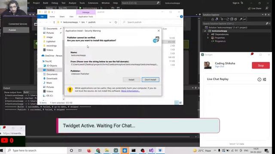Open Application Tools tab in File Explorer
Viewport: 275px width, 154px height.
[x=86, y=17]
